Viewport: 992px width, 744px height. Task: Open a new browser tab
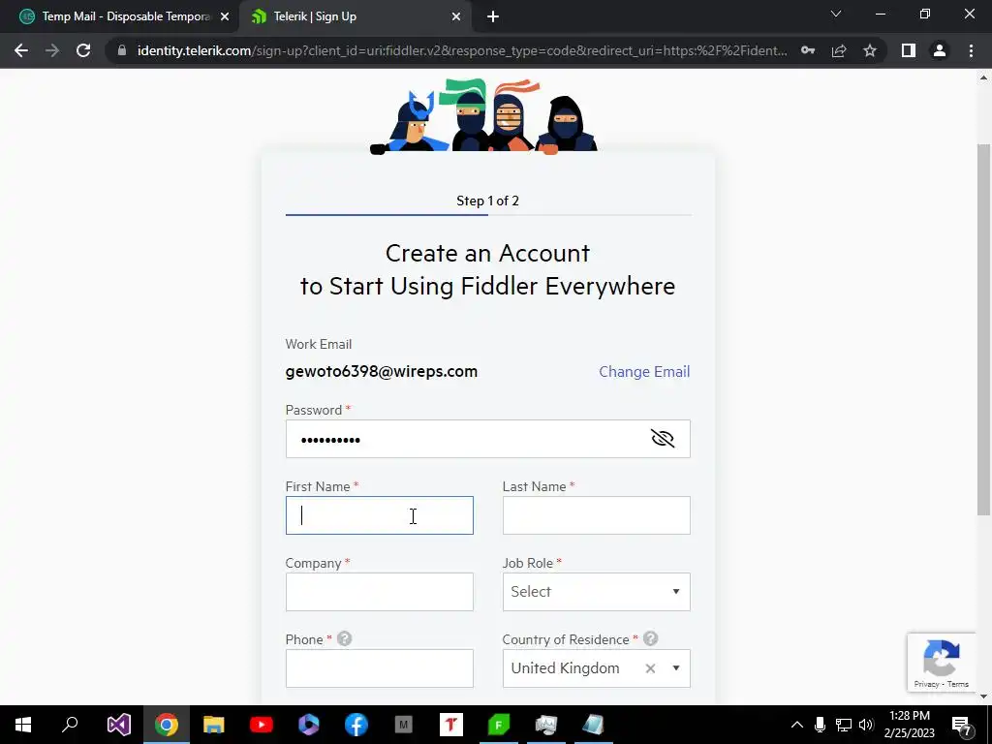[493, 17]
